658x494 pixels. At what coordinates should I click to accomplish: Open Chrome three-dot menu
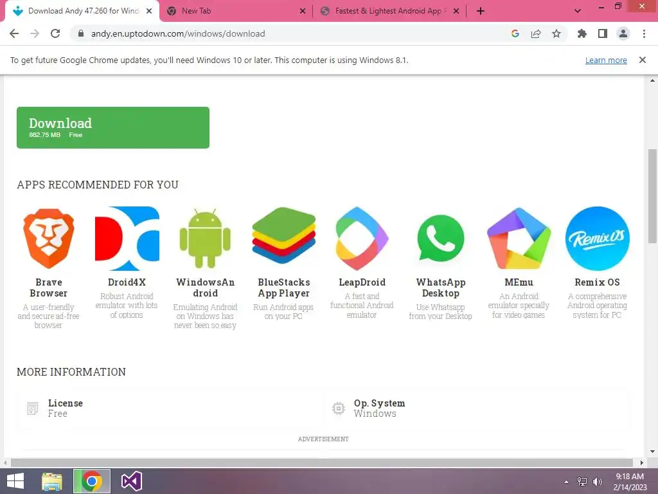coord(644,33)
